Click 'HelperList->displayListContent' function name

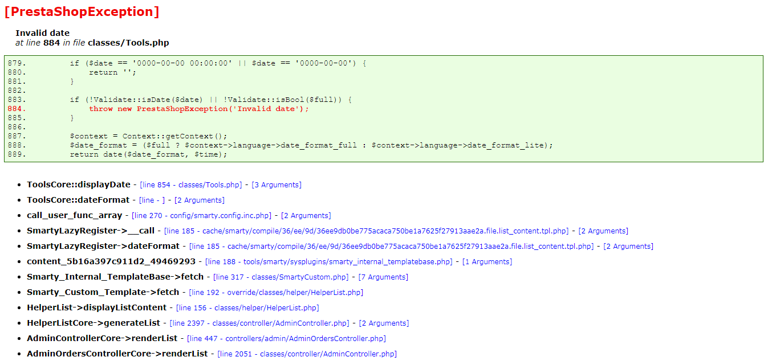[97, 308]
